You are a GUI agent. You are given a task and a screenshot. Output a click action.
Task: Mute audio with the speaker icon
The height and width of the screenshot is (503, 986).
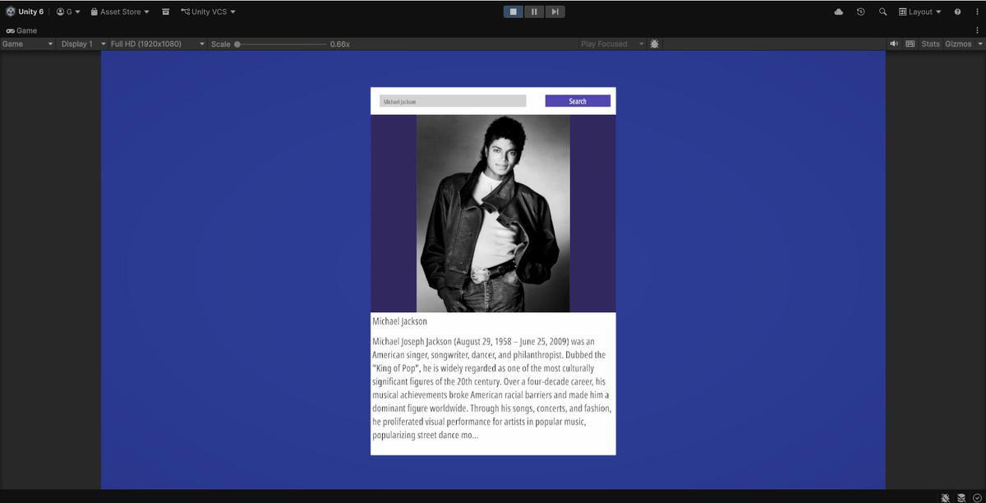coord(894,44)
